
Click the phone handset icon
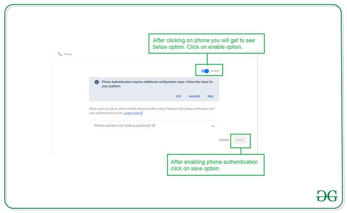[60, 54]
